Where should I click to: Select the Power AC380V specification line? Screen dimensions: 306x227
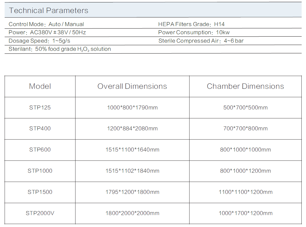click(47, 33)
